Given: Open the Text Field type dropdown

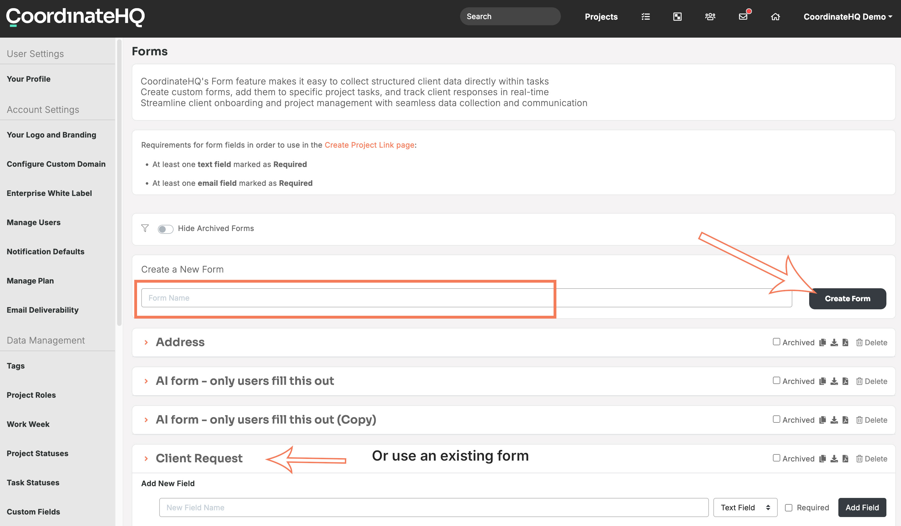Looking at the screenshot, I should tap(745, 507).
